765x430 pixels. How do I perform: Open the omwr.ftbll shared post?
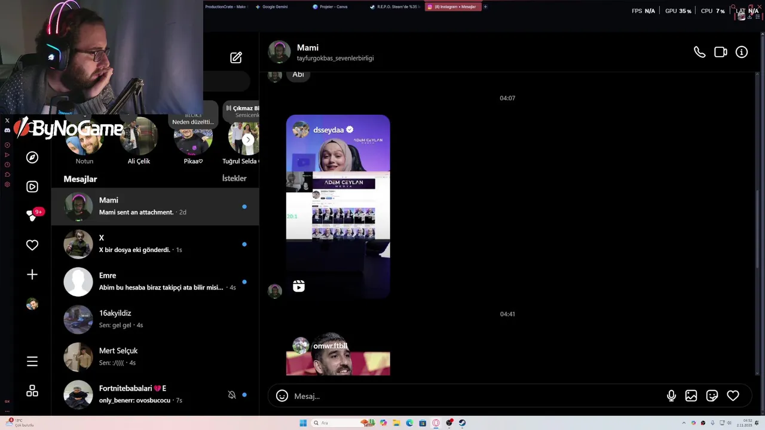338,355
